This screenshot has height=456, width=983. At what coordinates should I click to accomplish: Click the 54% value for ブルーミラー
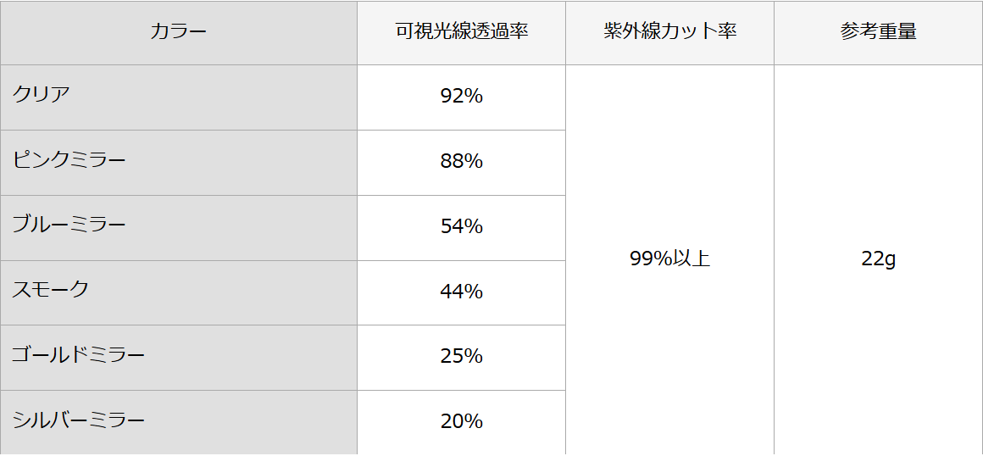click(x=461, y=226)
